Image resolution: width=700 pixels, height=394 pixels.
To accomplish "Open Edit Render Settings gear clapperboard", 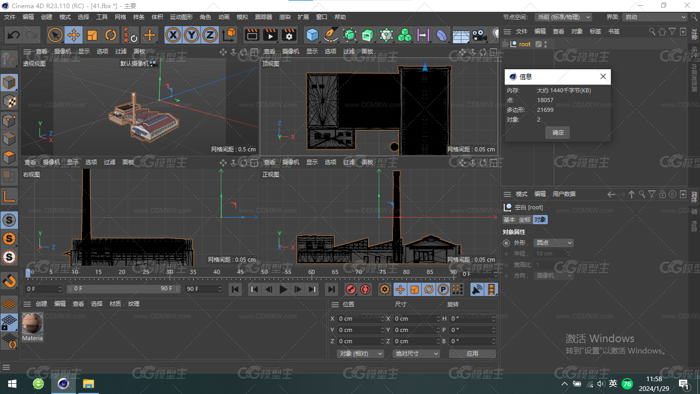I will [x=289, y=35].
